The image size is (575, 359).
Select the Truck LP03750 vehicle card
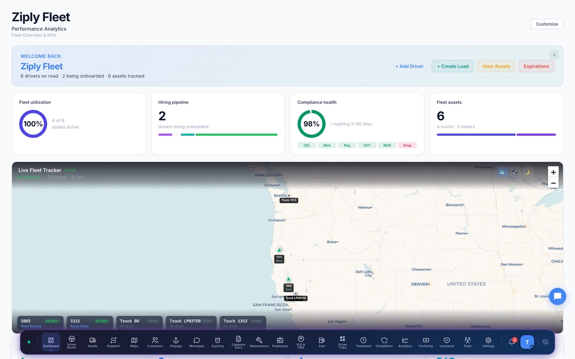coord(191,323)
